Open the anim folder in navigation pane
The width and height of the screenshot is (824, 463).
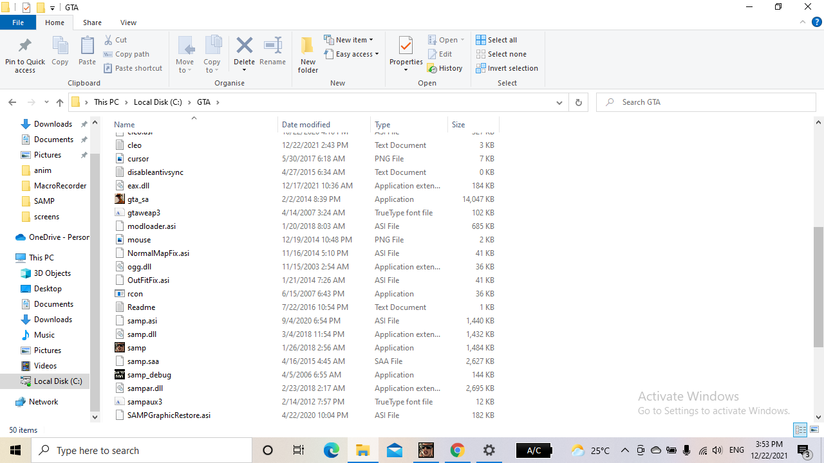pyautogui.click(x=42, y=170)
